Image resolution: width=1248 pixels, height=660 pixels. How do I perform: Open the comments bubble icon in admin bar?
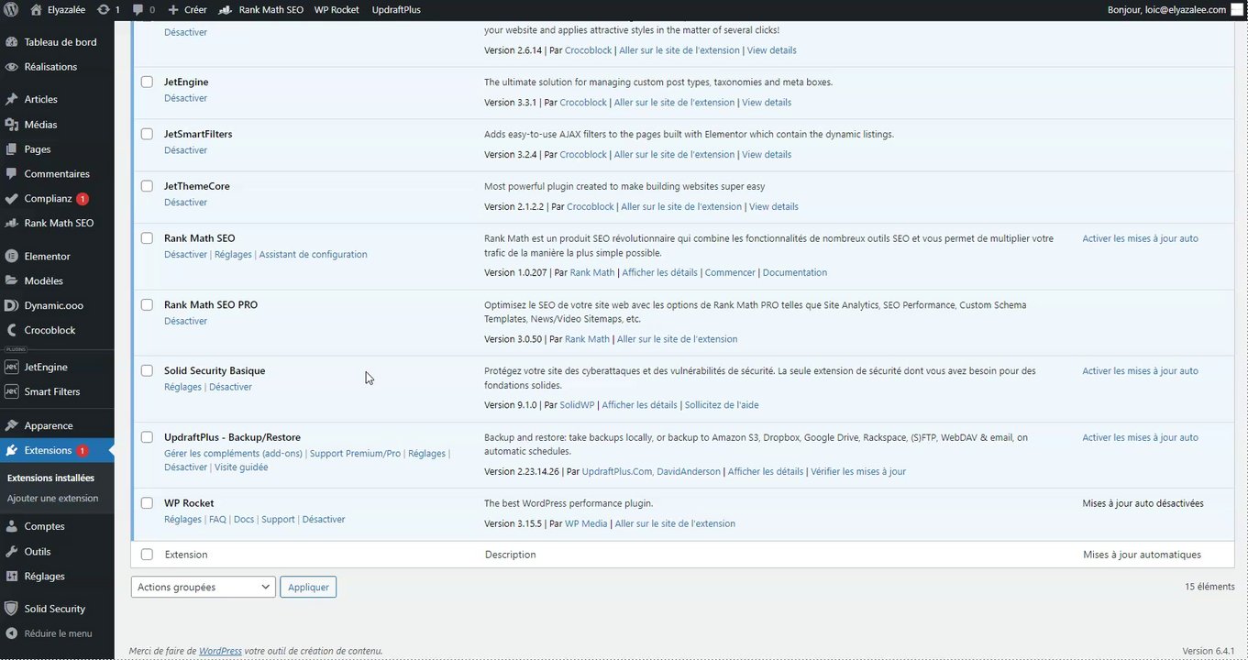pos(138,10)
